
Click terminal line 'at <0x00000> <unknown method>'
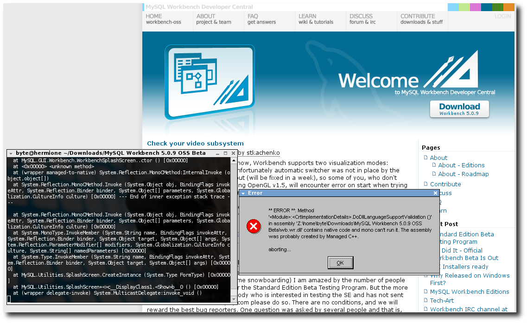54,166
